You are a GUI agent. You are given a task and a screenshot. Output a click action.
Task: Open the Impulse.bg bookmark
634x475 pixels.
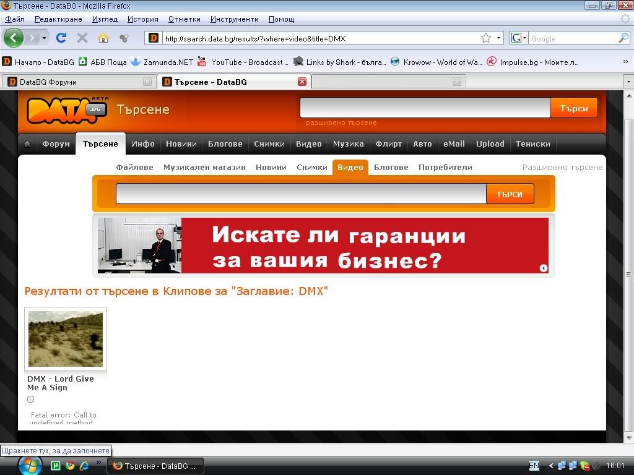tap(532, 62)
